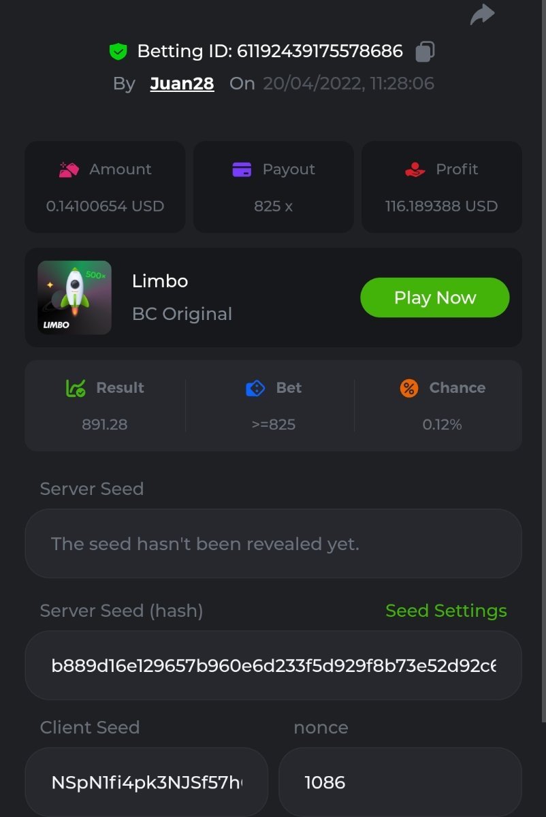Click the nonce field showing 1086
The image size is (546, 817).
pyautogui.click(x=400, y=782)
